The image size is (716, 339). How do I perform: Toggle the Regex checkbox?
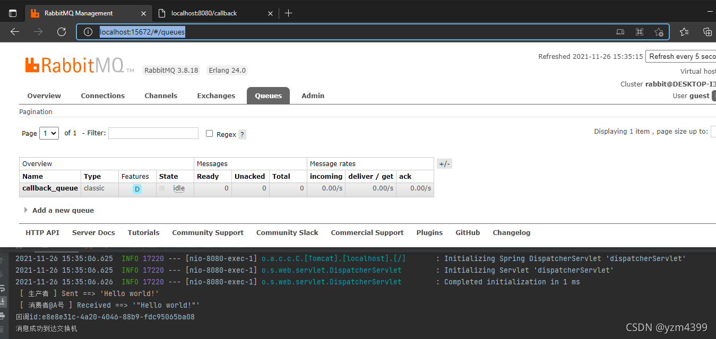coord(209,134)
